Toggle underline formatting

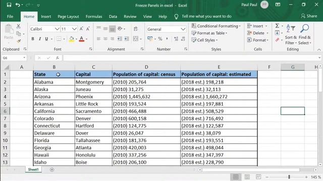point(46,39)
